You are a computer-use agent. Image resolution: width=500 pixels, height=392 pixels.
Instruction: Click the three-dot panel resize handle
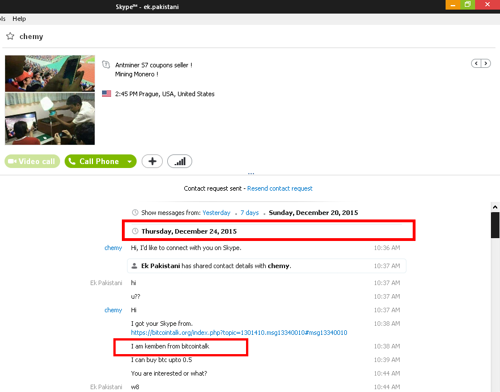251,174
